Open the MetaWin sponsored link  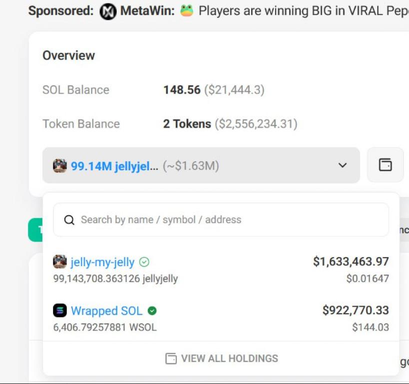click(x=146, y=11)
